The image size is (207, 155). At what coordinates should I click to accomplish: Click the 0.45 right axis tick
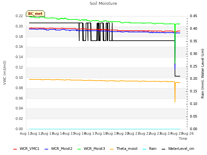coord(193,16)
